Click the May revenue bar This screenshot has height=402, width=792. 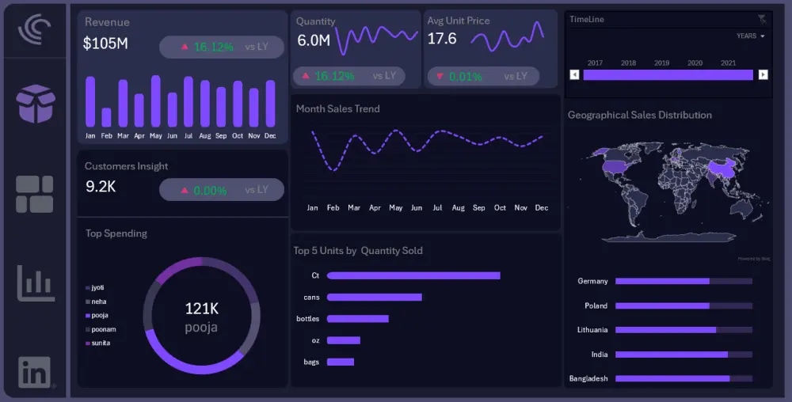[x=155, y=100]
